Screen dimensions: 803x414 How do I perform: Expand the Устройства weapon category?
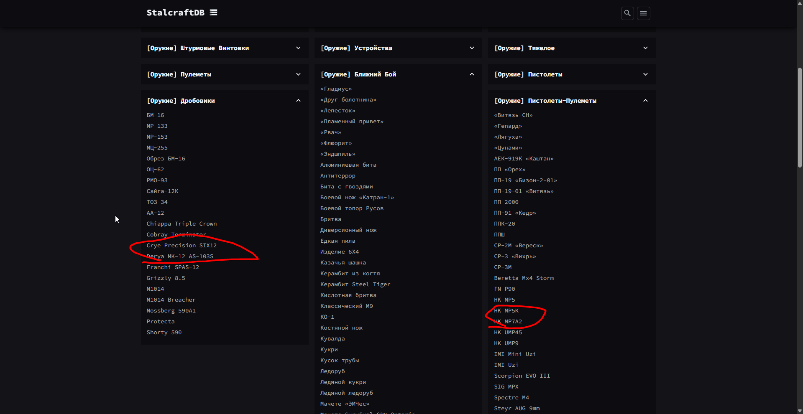point(398,48)
